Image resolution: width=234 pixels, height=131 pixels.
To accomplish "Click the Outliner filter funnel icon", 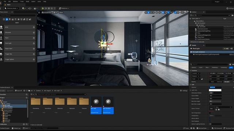I will pyautogui.click(x=191, y=15).
